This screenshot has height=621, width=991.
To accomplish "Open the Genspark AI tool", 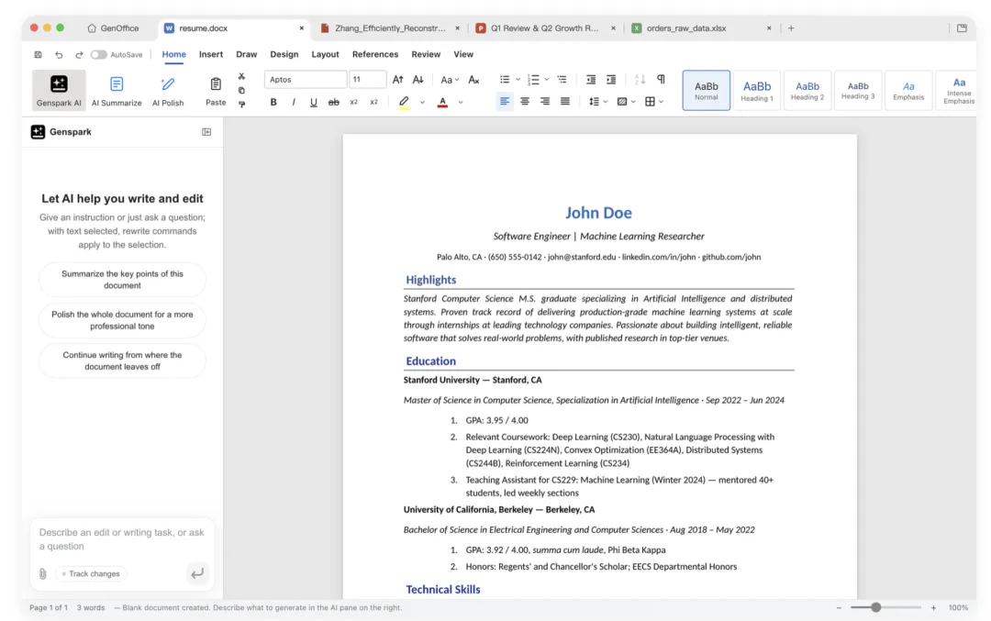I will [x=59, y=90].
